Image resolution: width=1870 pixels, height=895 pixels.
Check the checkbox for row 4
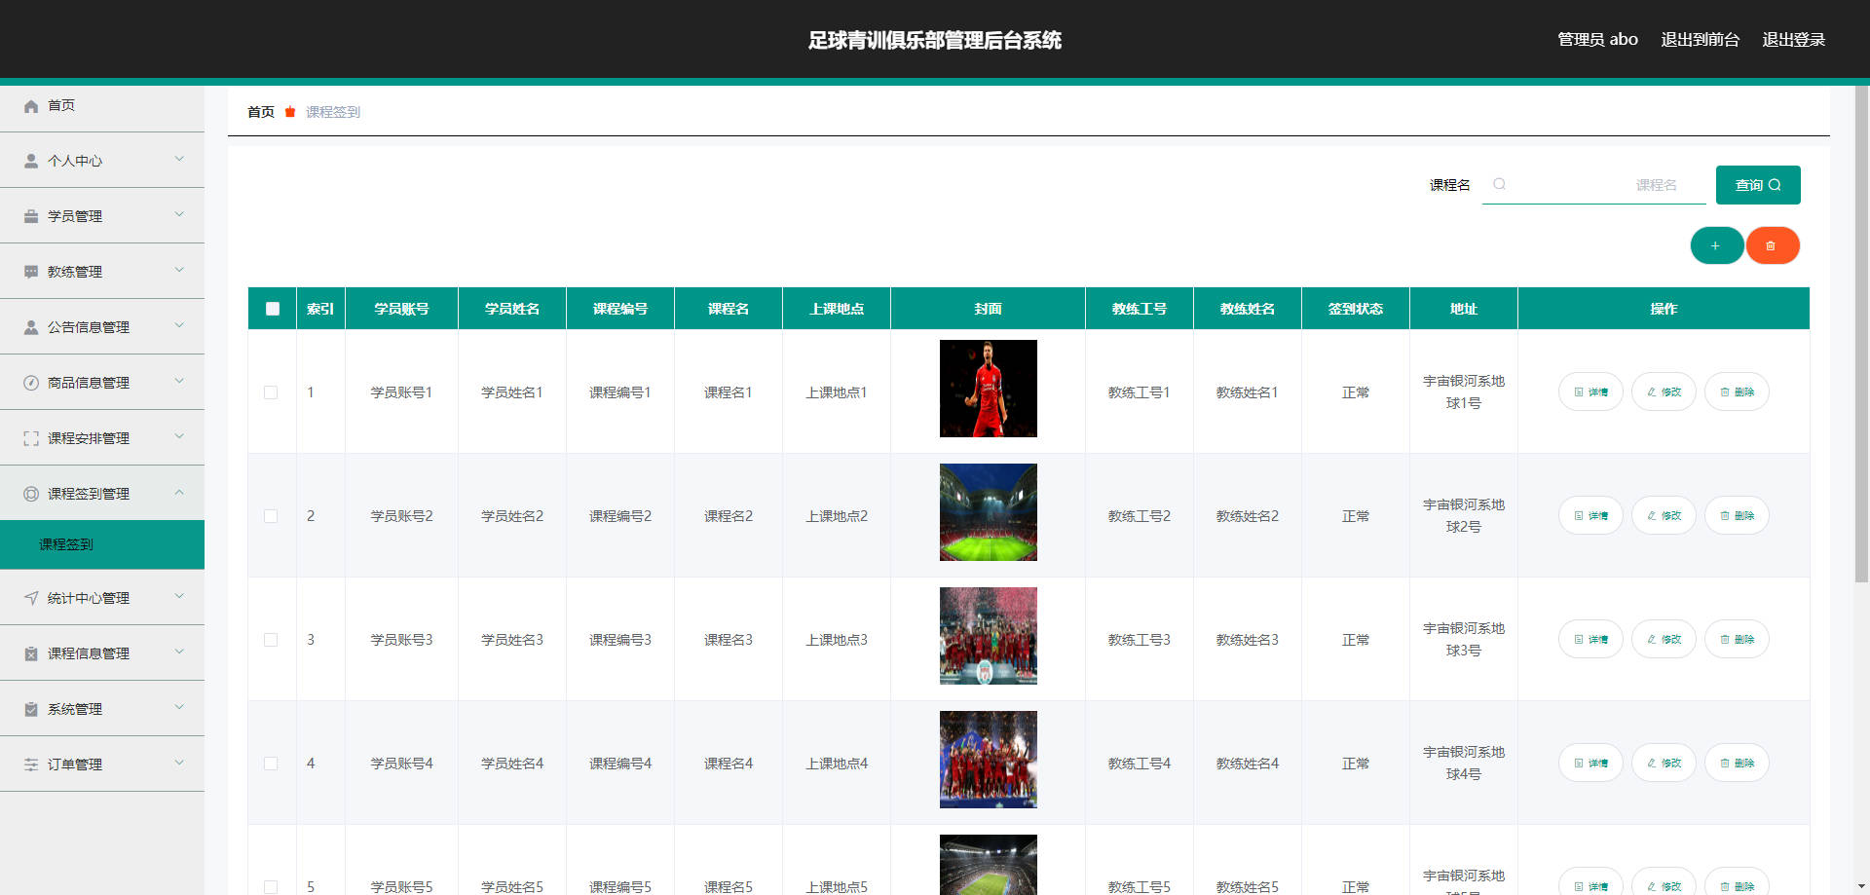271,764
